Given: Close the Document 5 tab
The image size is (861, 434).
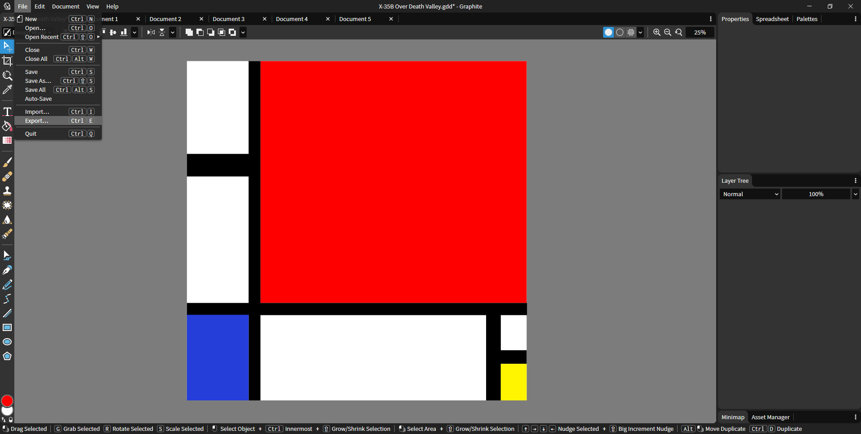Looking at the screenshot, I should click(x=391, y=19).
